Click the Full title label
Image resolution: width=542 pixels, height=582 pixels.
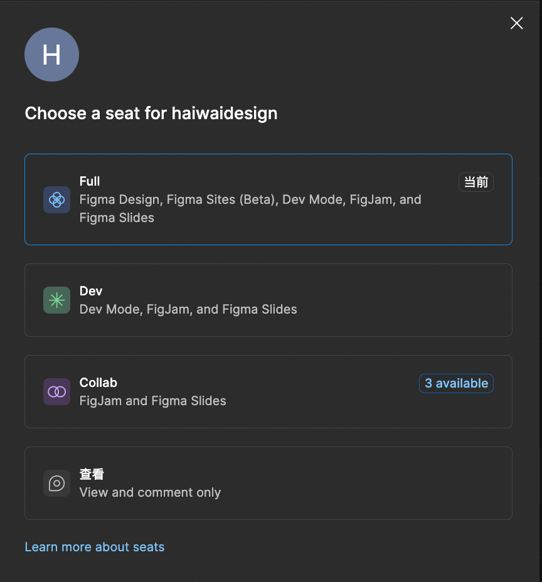click(90, 181)
